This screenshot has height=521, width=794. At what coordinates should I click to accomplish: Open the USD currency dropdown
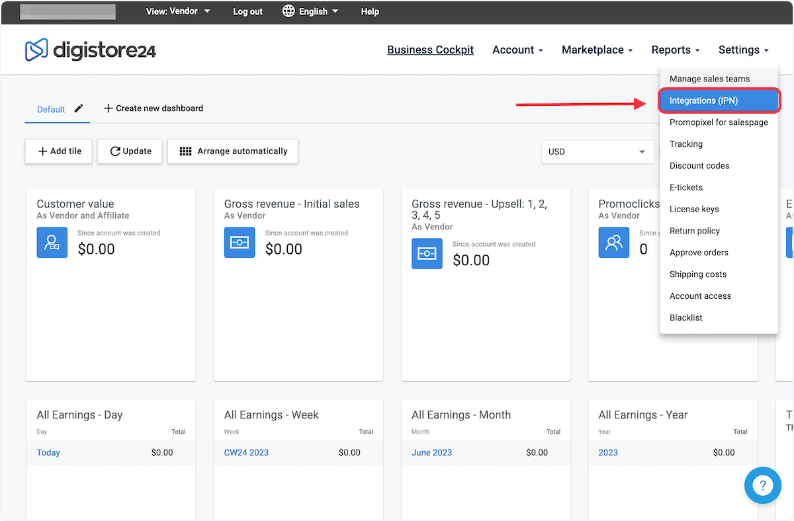click(x=597, y=151)
